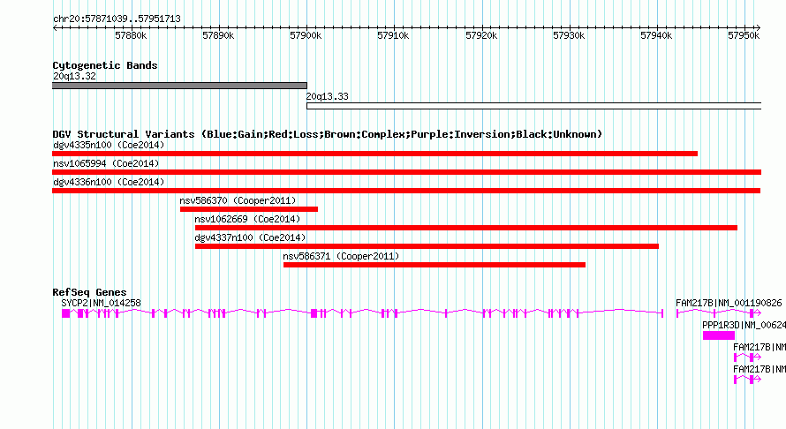The width and height of the screenshot is (786, 429).
Task: Click the 57910k ruler tick label
Action: pyautogui.click(x=393, y=35)
